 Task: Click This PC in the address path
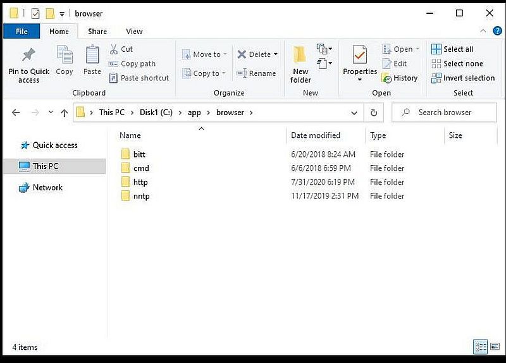[x=112, y=113]
